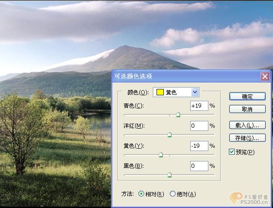The width and height of the screenshot is (273, 208).
Task: Click the 存储(S)... button
Action: (248, 138)
